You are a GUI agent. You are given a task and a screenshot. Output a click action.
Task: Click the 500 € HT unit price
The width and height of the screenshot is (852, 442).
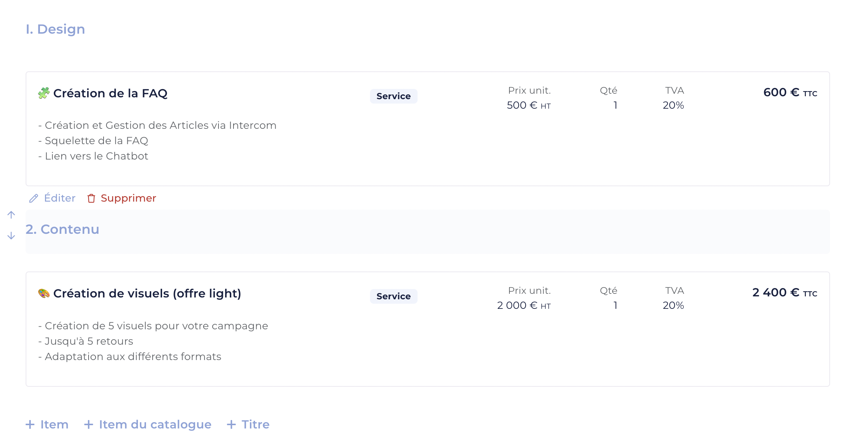click(529, 105)
